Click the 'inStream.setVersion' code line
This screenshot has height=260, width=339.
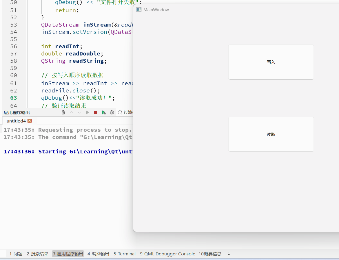[87, 32]
